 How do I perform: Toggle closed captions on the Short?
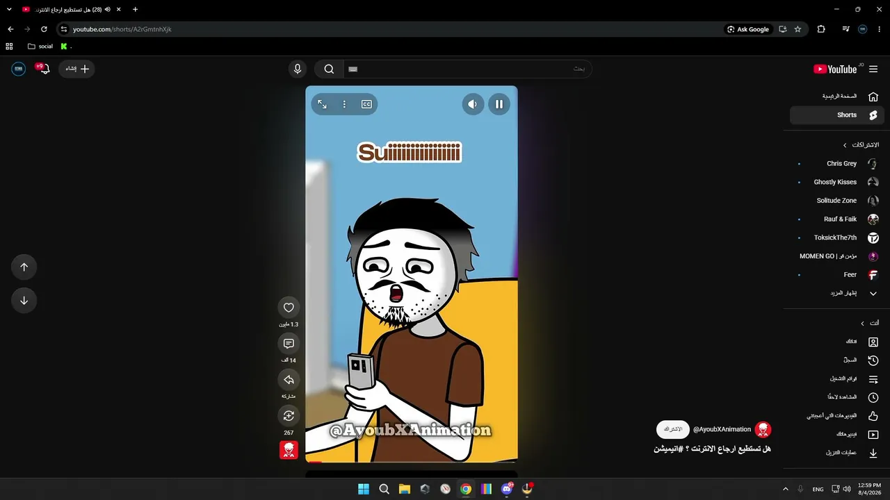[366, 104]
